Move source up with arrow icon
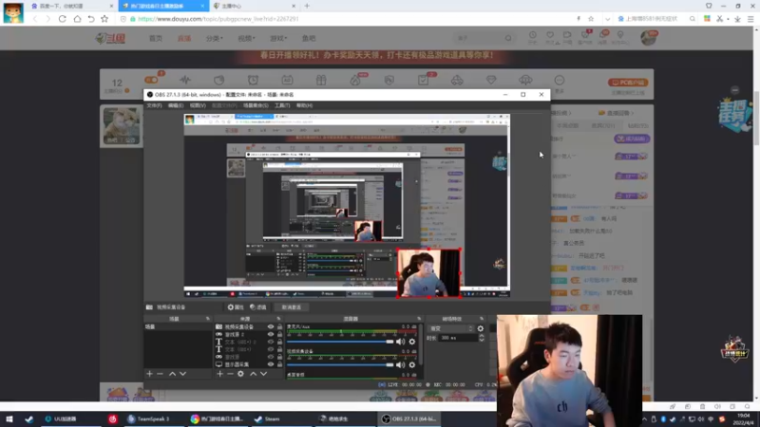Screen dimensions: 760x427 point(253,374)
